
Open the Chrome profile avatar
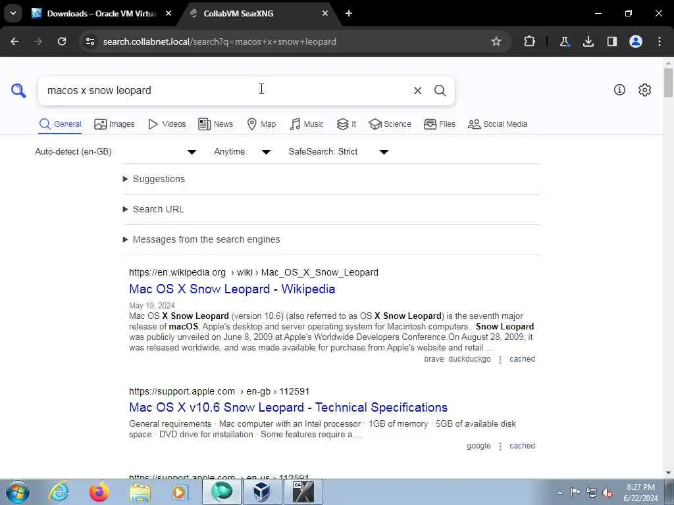636,41
